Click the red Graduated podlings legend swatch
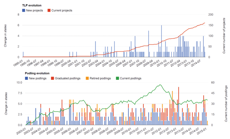 coord(53,78)
